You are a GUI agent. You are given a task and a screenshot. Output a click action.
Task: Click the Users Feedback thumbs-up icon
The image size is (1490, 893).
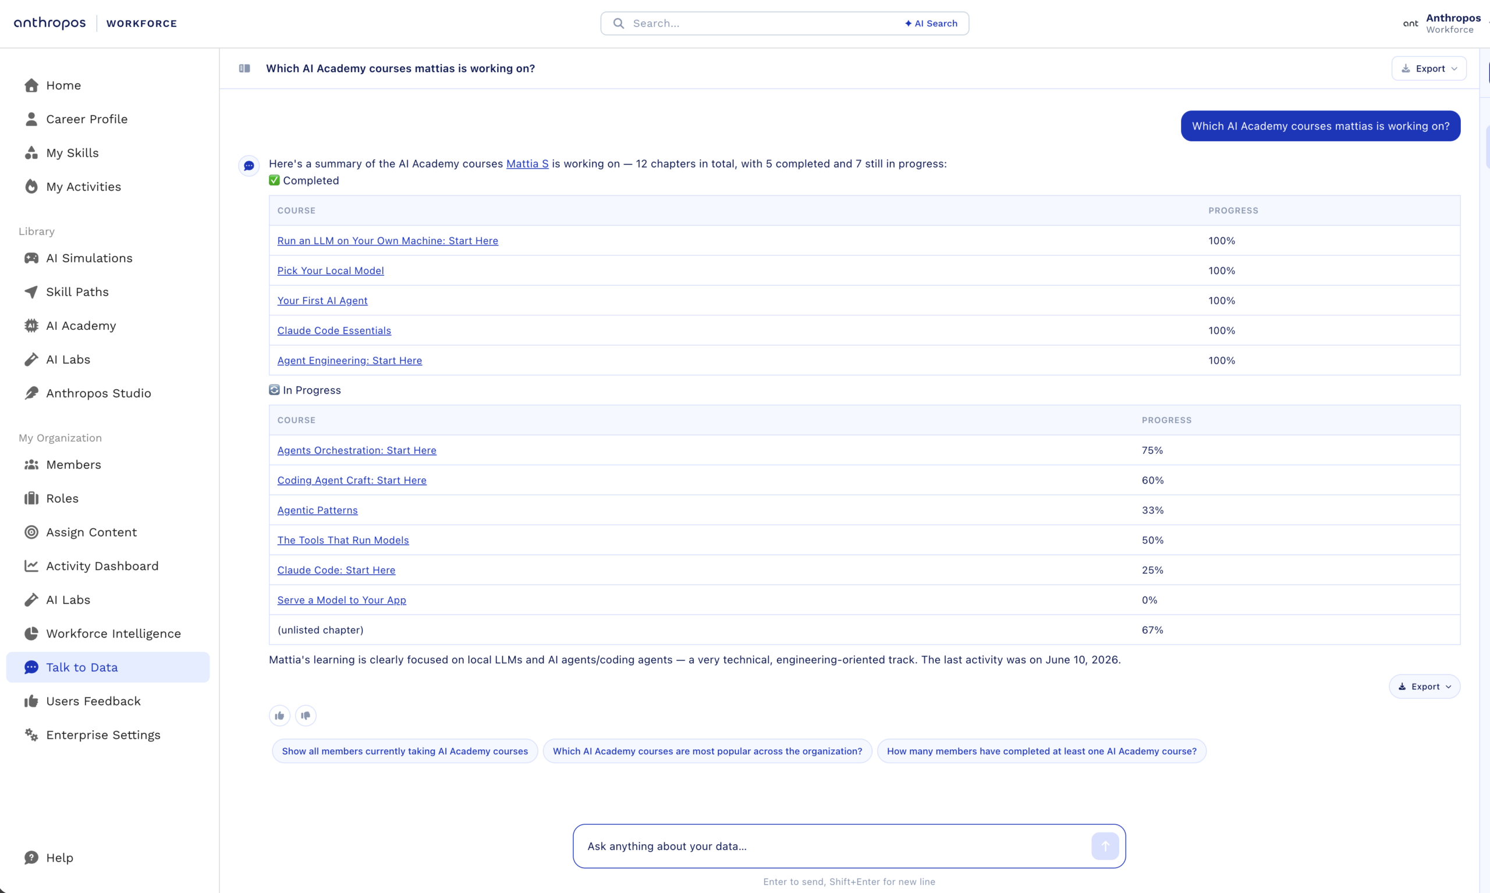(x=31, y=701)
